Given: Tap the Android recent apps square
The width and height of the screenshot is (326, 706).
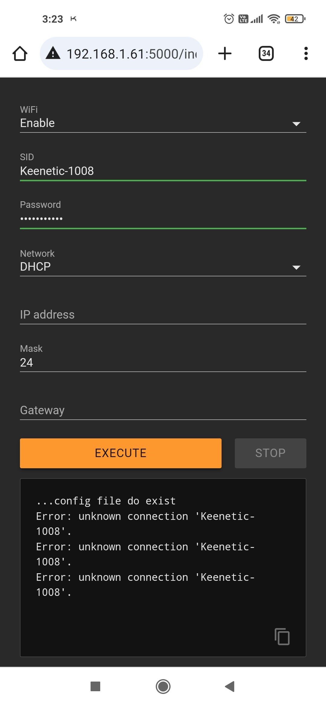Looking at the screenshot, I should click(95, 686).
